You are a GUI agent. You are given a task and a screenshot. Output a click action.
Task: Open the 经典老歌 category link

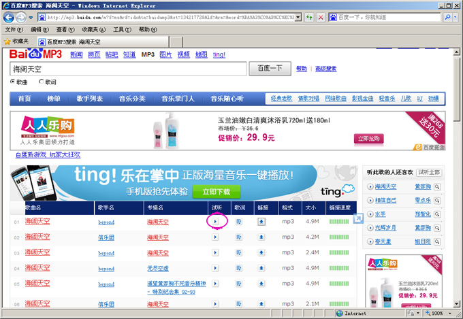[x=281, y=99]
